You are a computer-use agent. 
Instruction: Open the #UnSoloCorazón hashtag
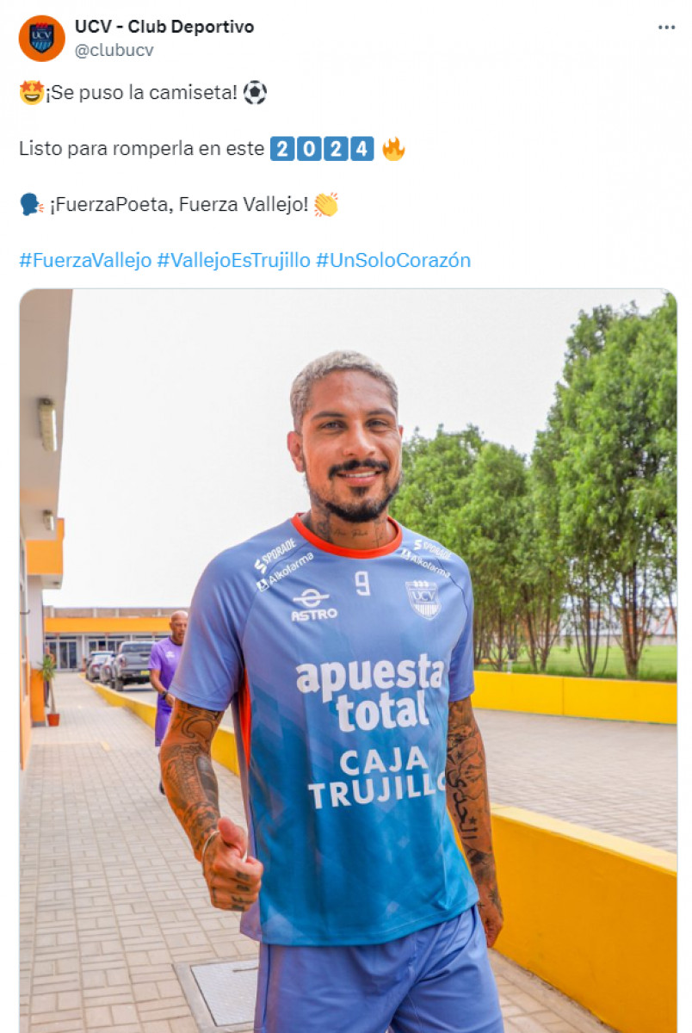point(393,260)
